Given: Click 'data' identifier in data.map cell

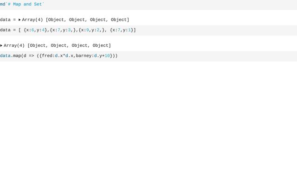Looking at the screenshot, I should pos(5,56).
